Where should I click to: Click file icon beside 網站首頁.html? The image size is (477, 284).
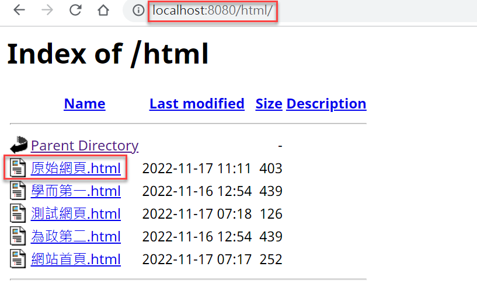pyautogui.click(x=18, y=259)
